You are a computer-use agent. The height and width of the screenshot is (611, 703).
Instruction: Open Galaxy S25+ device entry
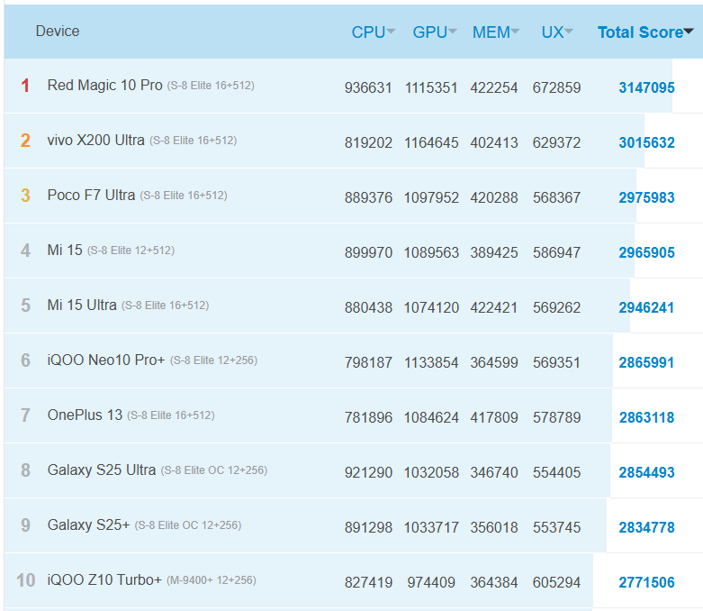89,524
